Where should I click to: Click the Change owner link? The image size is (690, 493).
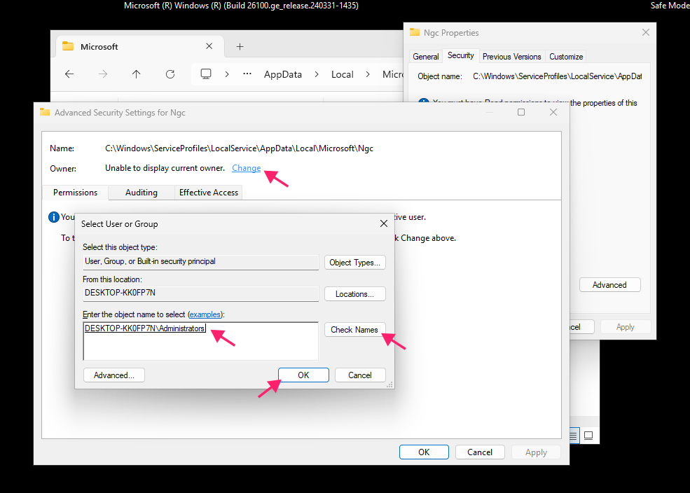tap(247, 168)
